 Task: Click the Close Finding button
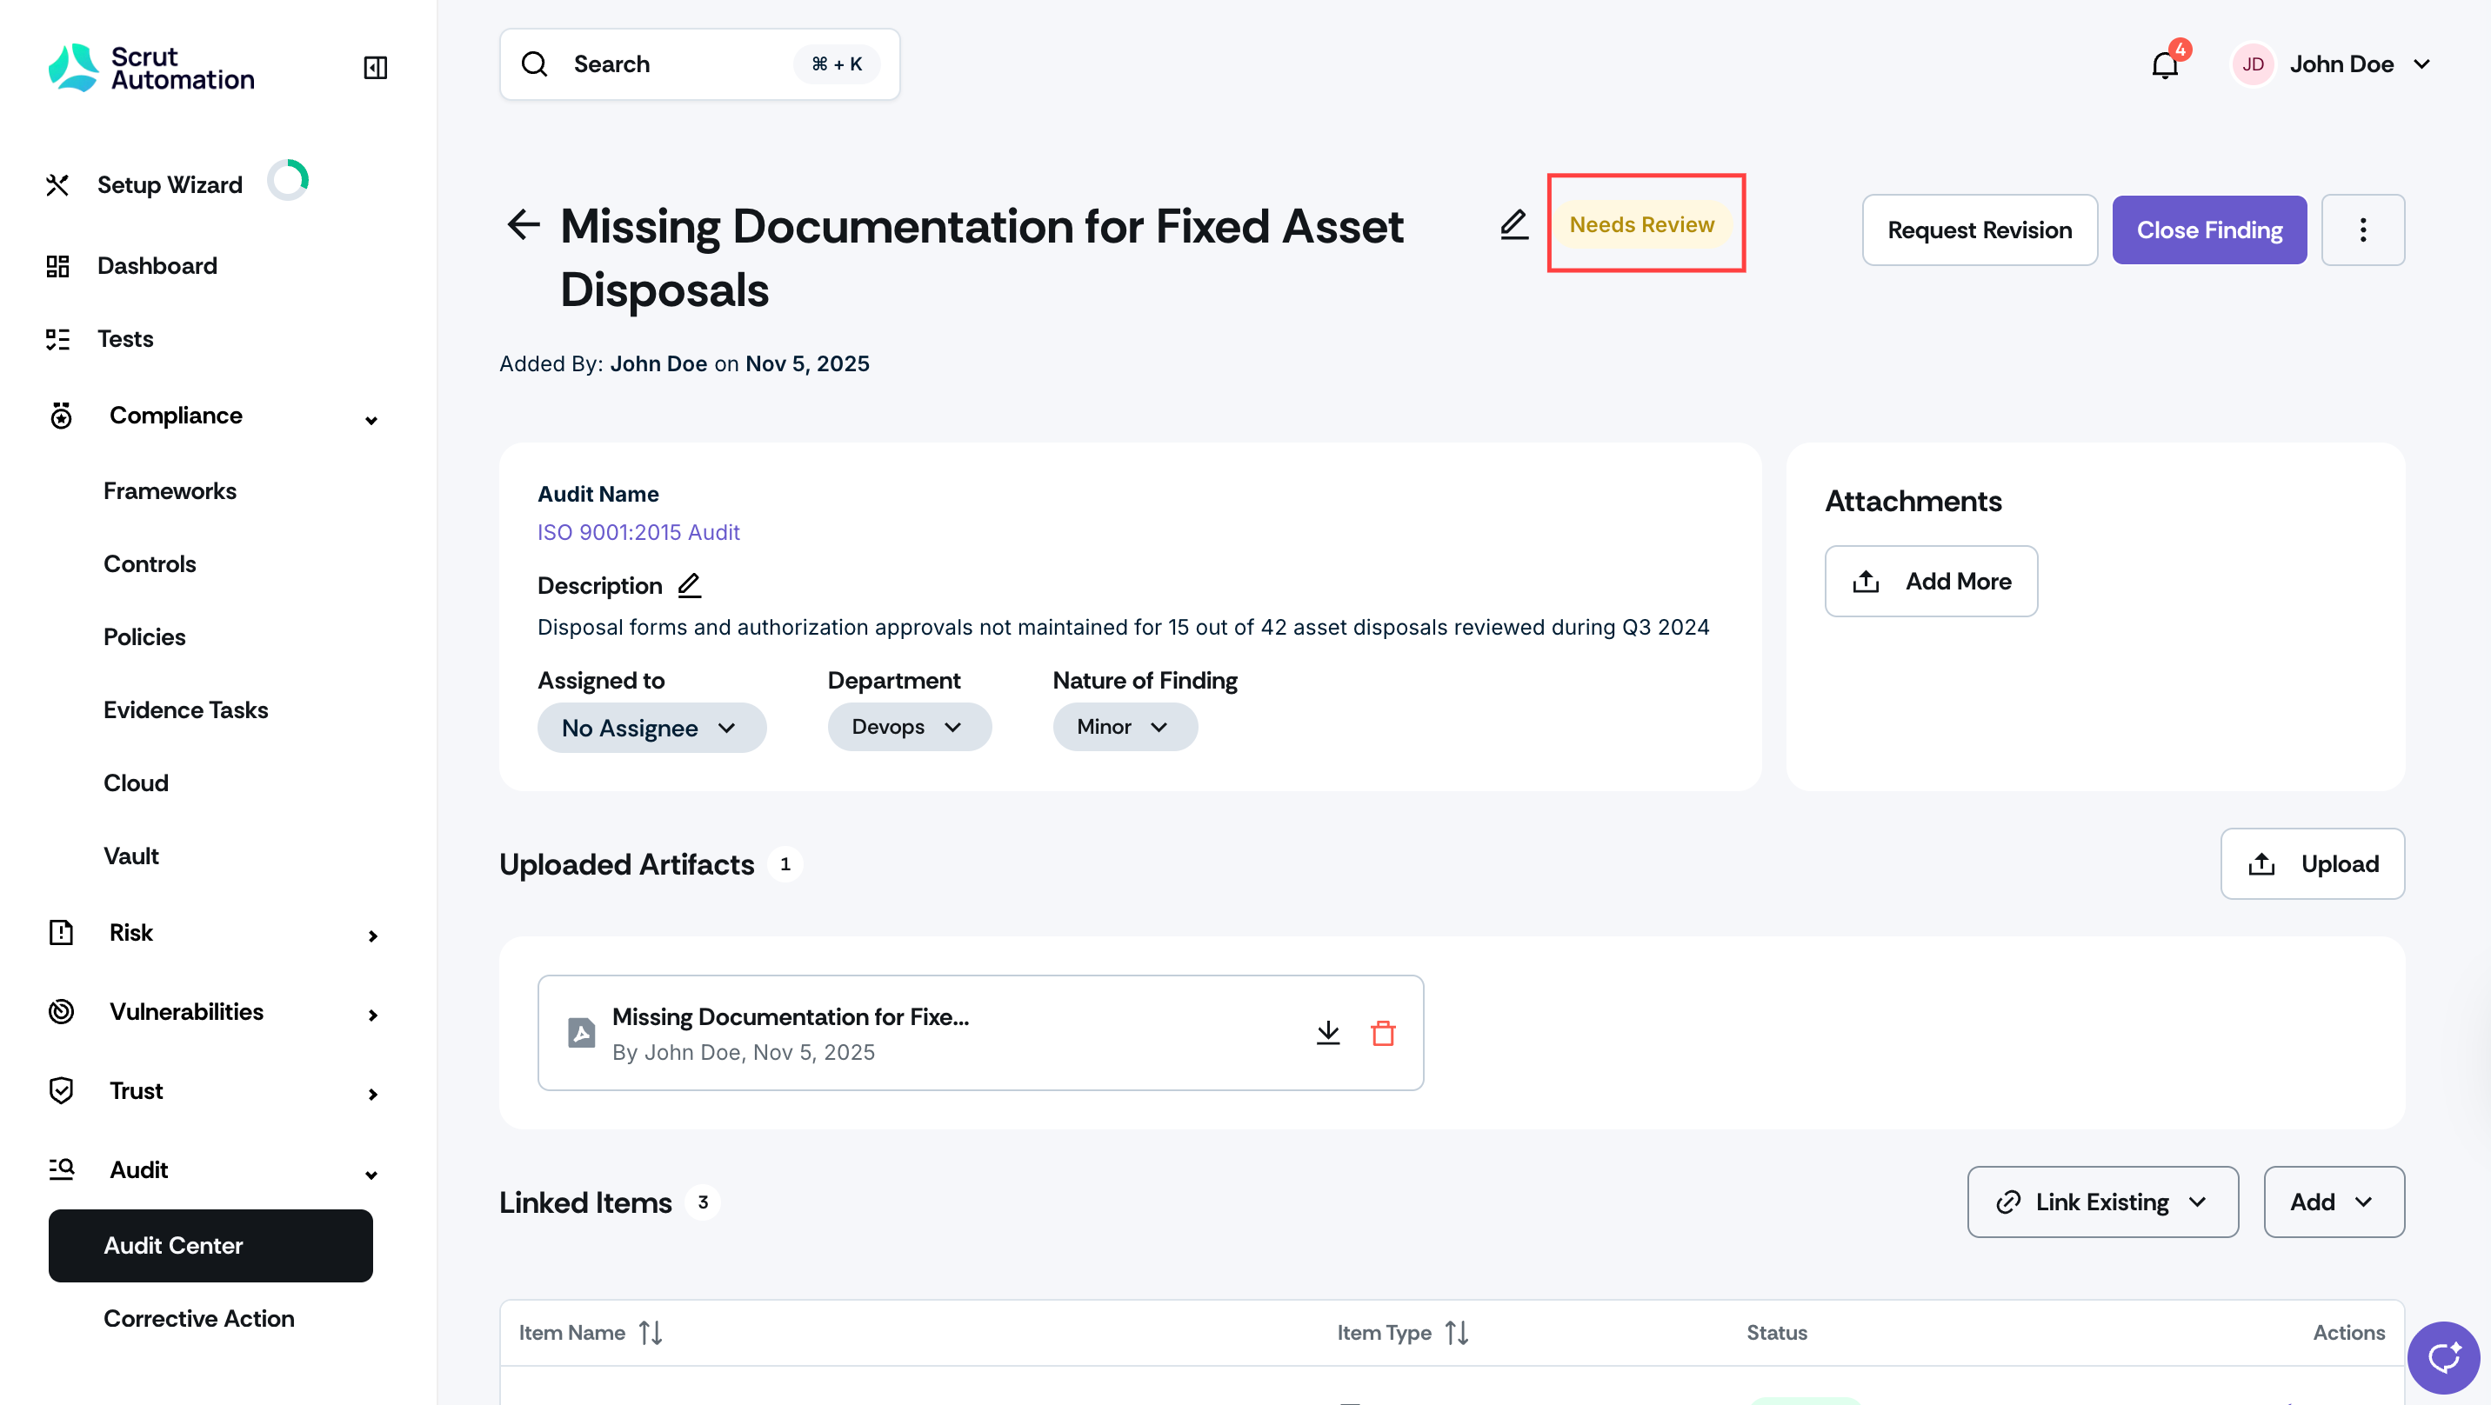pos(2208,230)
